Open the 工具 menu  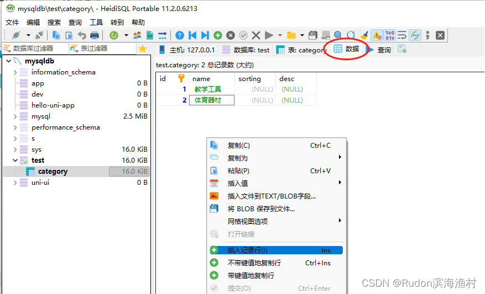96,22
